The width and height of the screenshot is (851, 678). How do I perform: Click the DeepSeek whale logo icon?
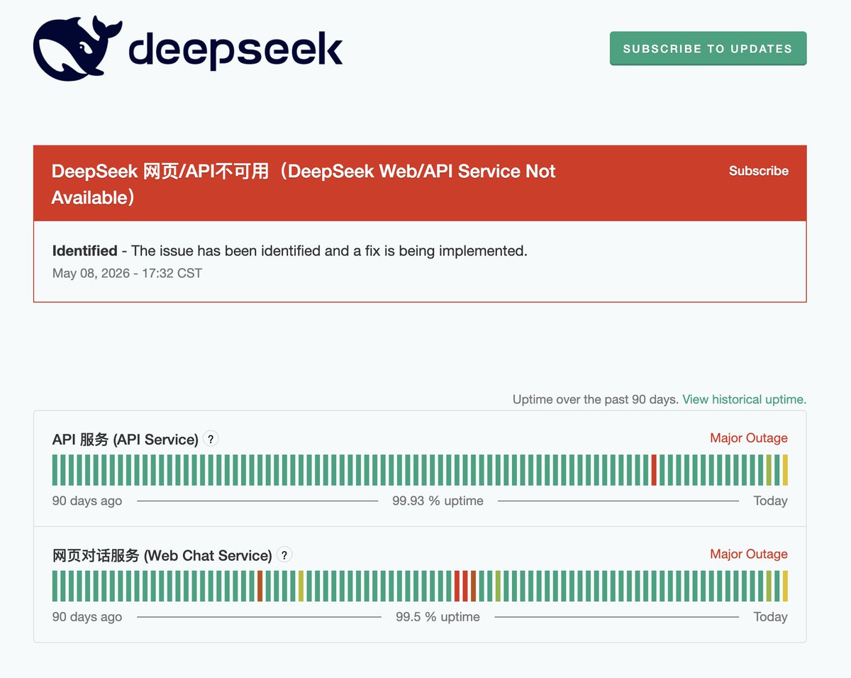click(77, 48)
